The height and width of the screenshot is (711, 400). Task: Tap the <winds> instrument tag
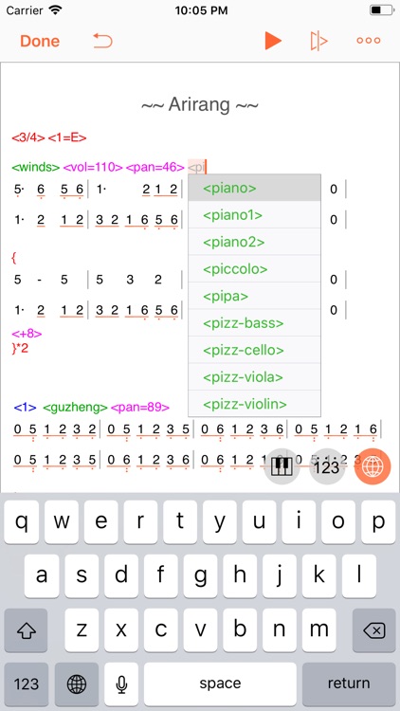36,167
